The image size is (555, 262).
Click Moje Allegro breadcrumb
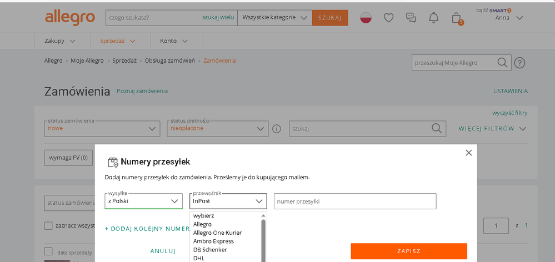pyautogui.click(x=87, y=61)
